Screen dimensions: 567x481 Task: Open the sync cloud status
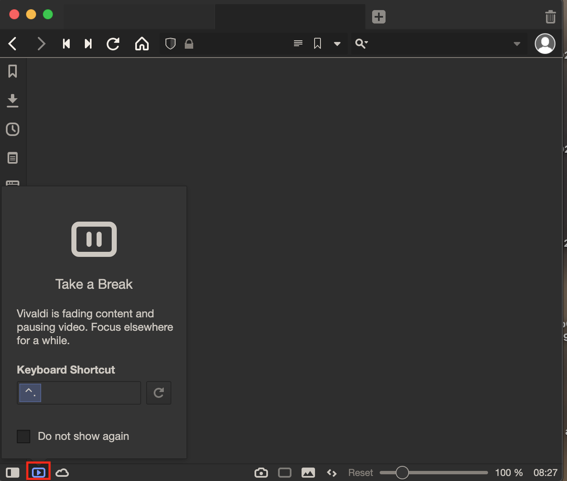pyautogui.click(x=62, y=473)
